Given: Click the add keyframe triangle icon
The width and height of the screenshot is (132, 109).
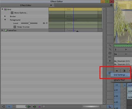Looking at the screenshot, I should [39, 107].
